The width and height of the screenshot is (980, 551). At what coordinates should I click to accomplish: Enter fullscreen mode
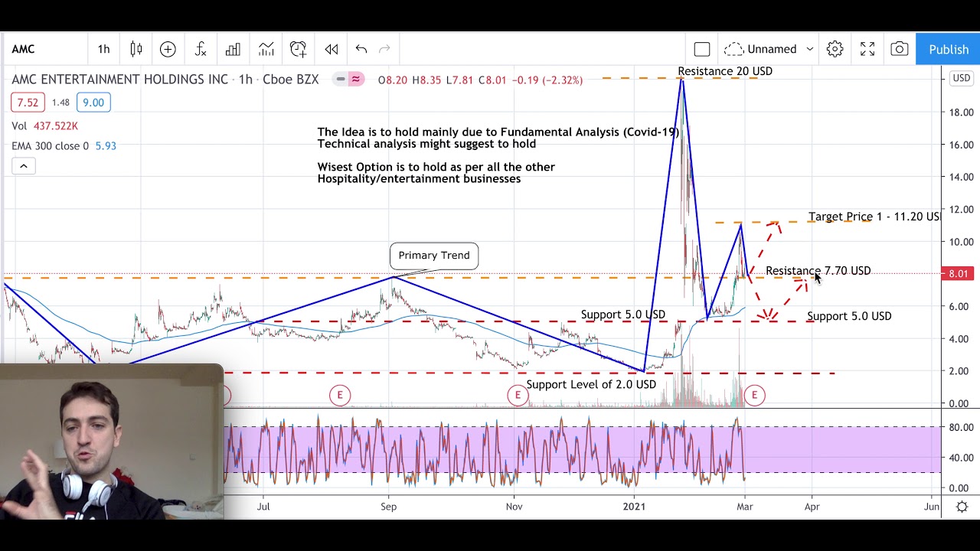[867, 49]
